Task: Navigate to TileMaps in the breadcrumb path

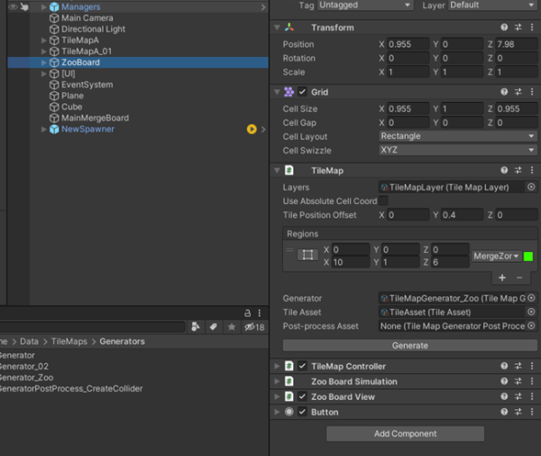Action: click(x=69, y=342)
